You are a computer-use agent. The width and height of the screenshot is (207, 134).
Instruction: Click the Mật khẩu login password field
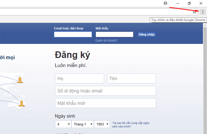[x=114, y=35]
